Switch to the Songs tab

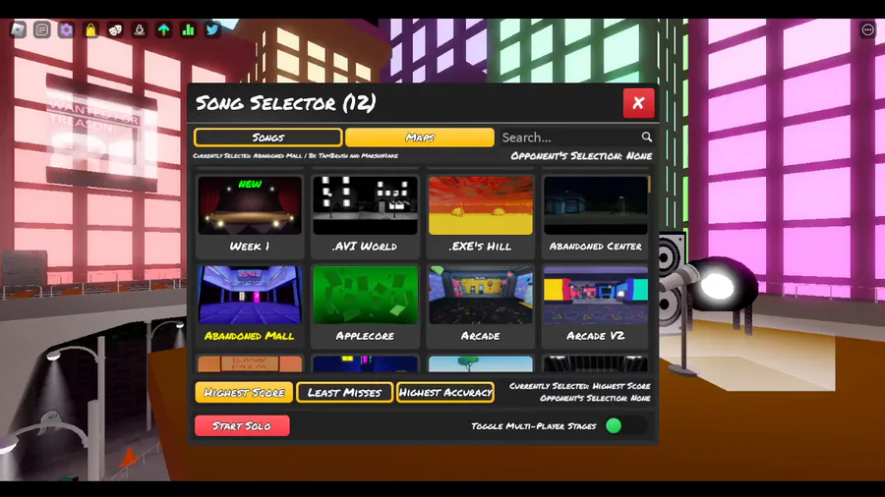[x=268, y=138]
